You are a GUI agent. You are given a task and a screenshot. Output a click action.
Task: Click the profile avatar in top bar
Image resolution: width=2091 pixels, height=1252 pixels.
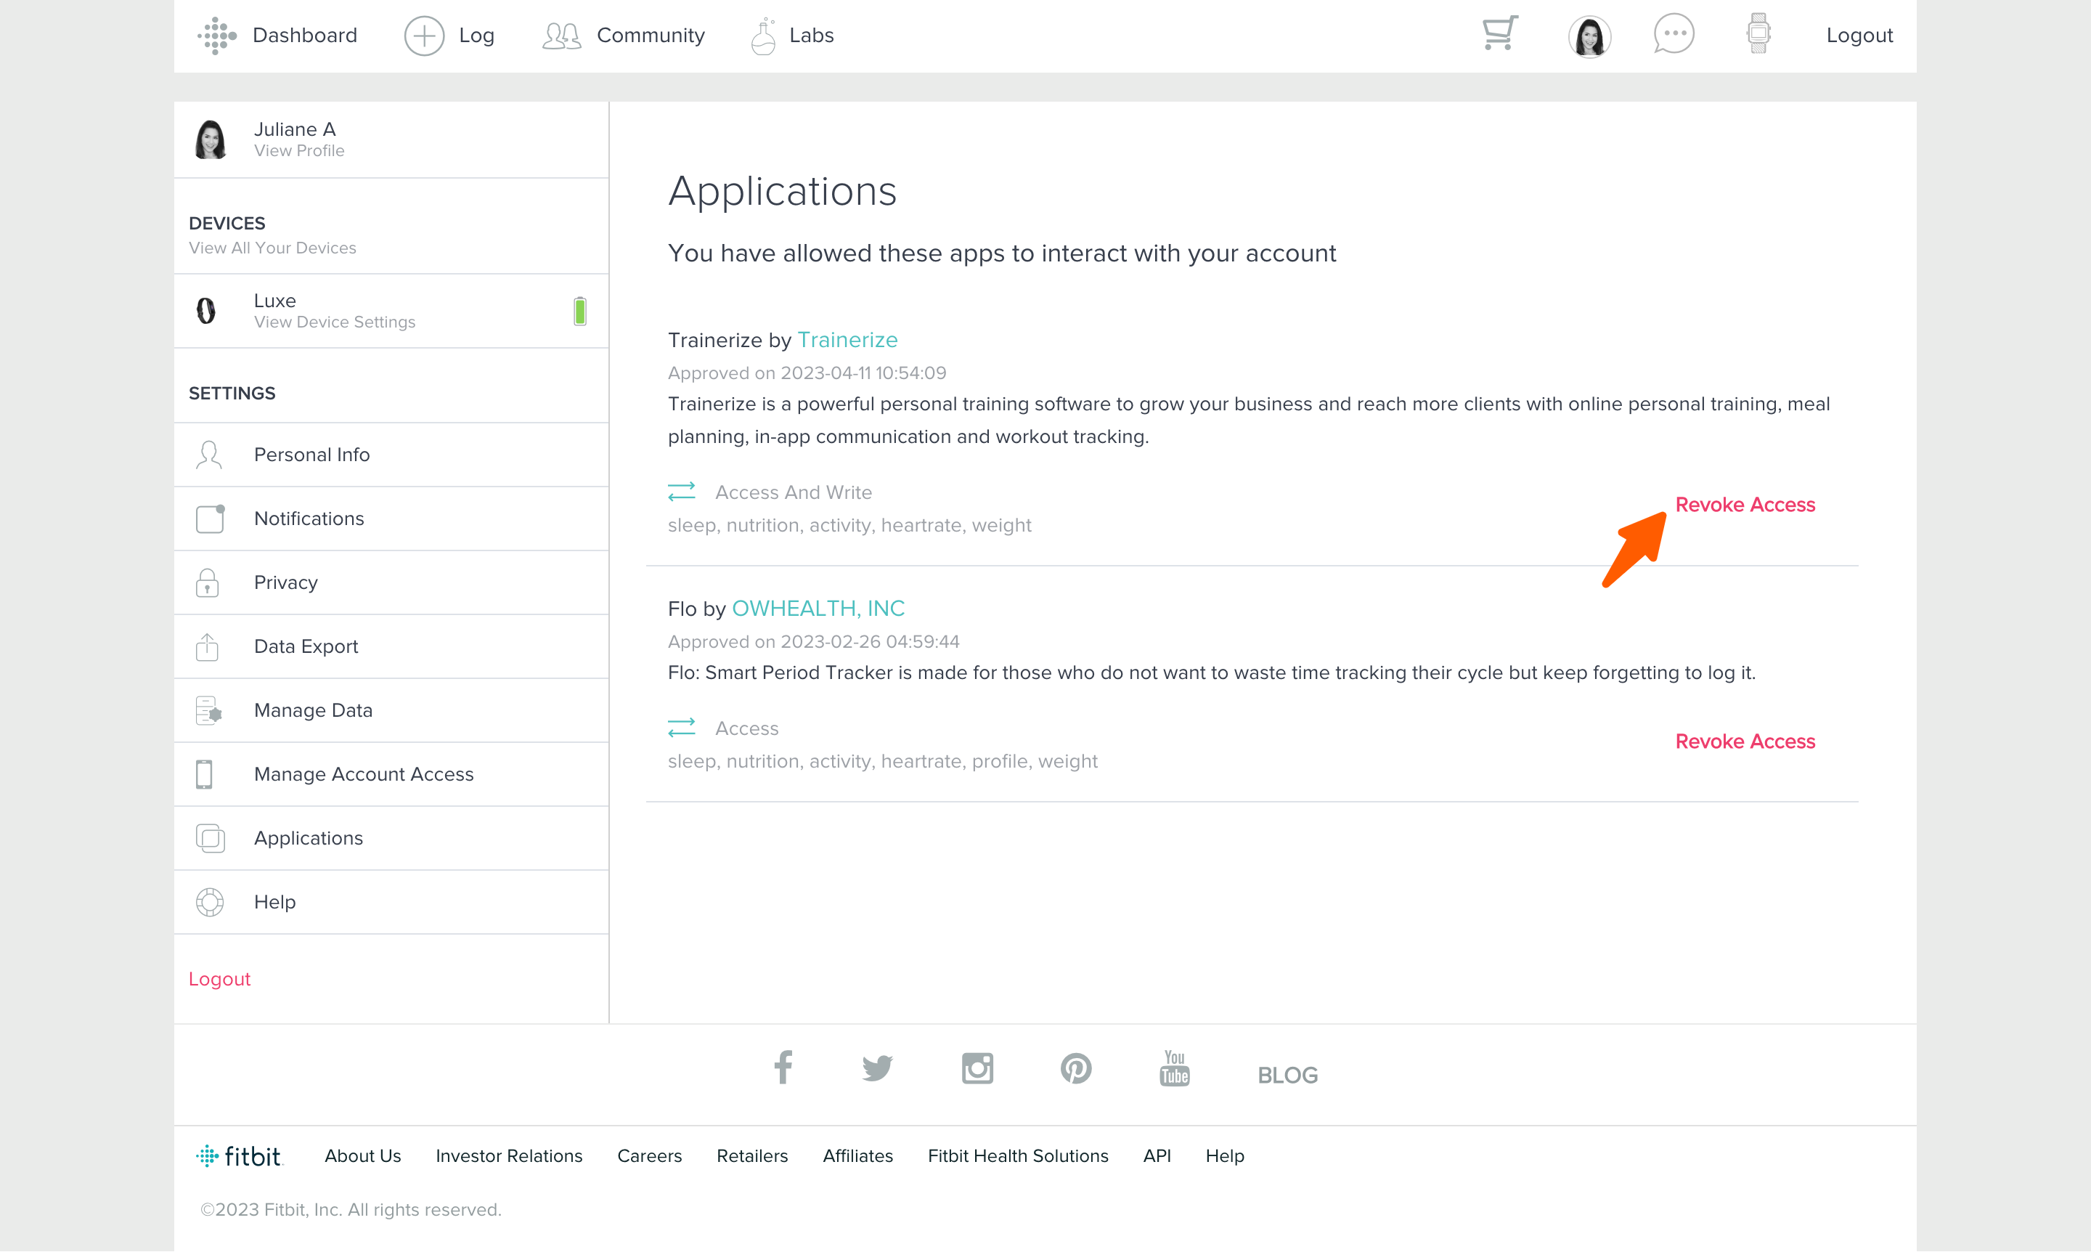pos(1589,36)
